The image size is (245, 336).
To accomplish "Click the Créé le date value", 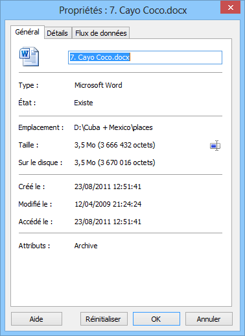I will coord(108,187).
